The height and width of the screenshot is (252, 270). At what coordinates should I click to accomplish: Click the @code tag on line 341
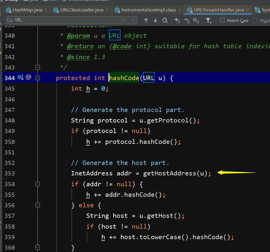122,46
